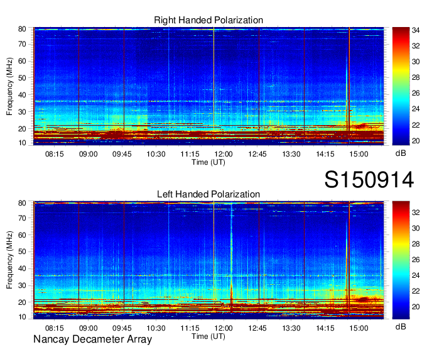Click the 12:00 time tick of the bottom plot
Screen dimensions: 427x347
(224, 328)
